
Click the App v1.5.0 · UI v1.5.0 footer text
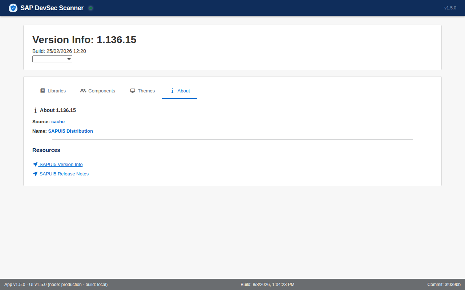[x=56, y=285]
